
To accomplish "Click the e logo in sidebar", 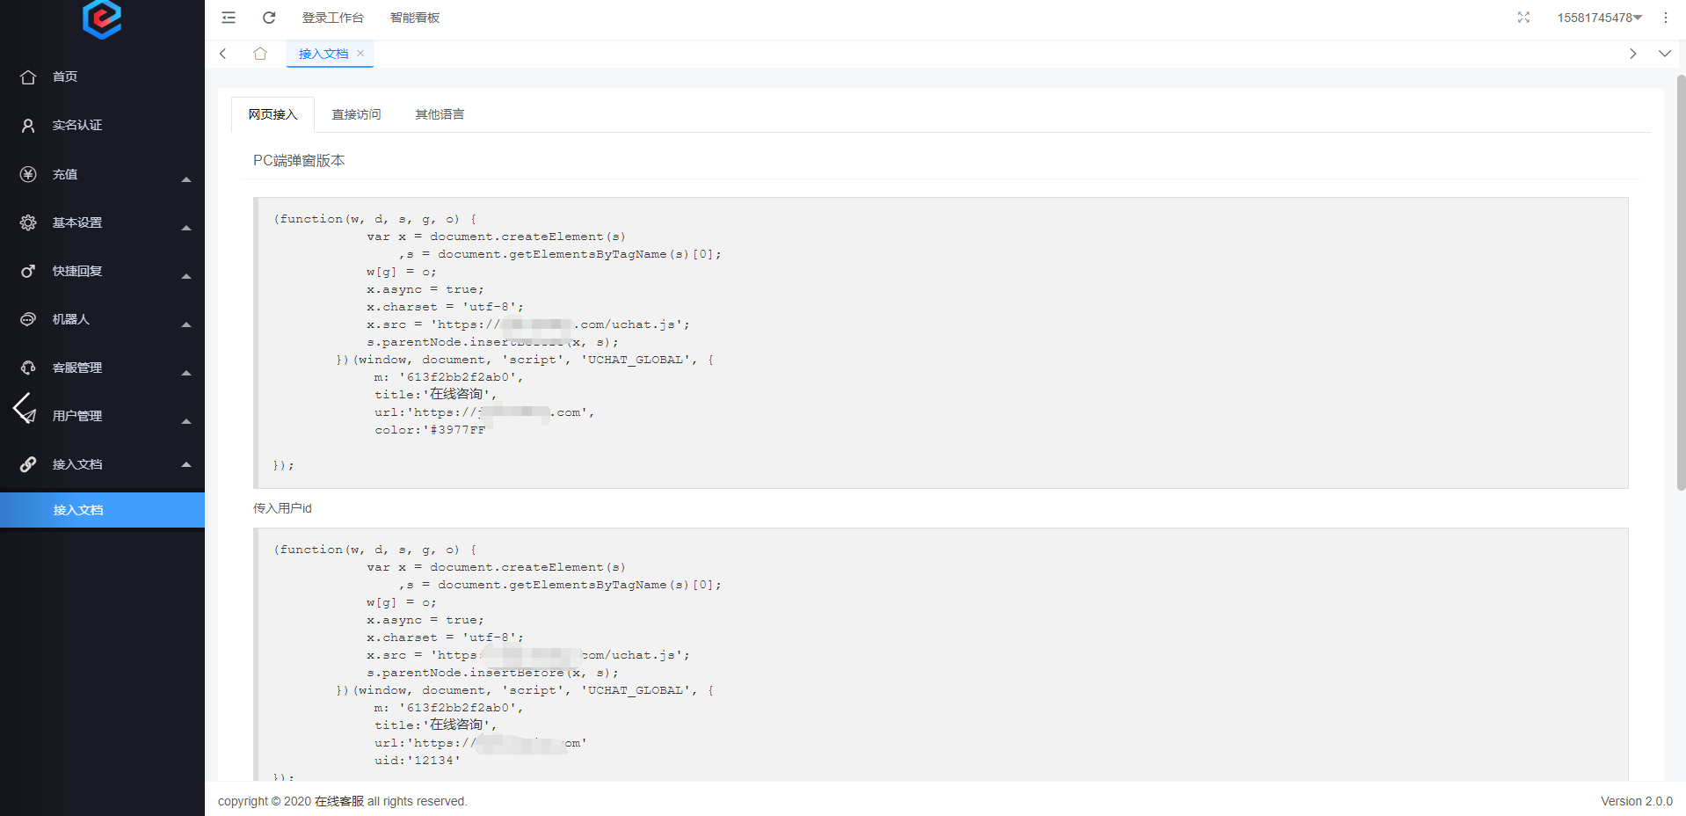I will pos(102,18).
